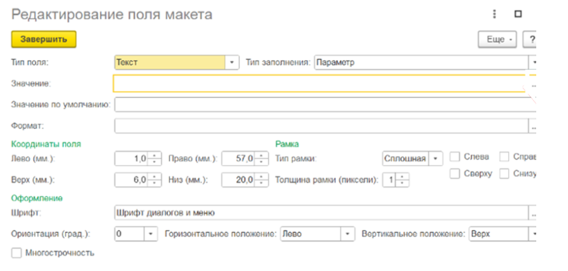Click the Горизонтальное положение field showing Лево
Screen dimensions: 568x271
click(x=310, y=234)
